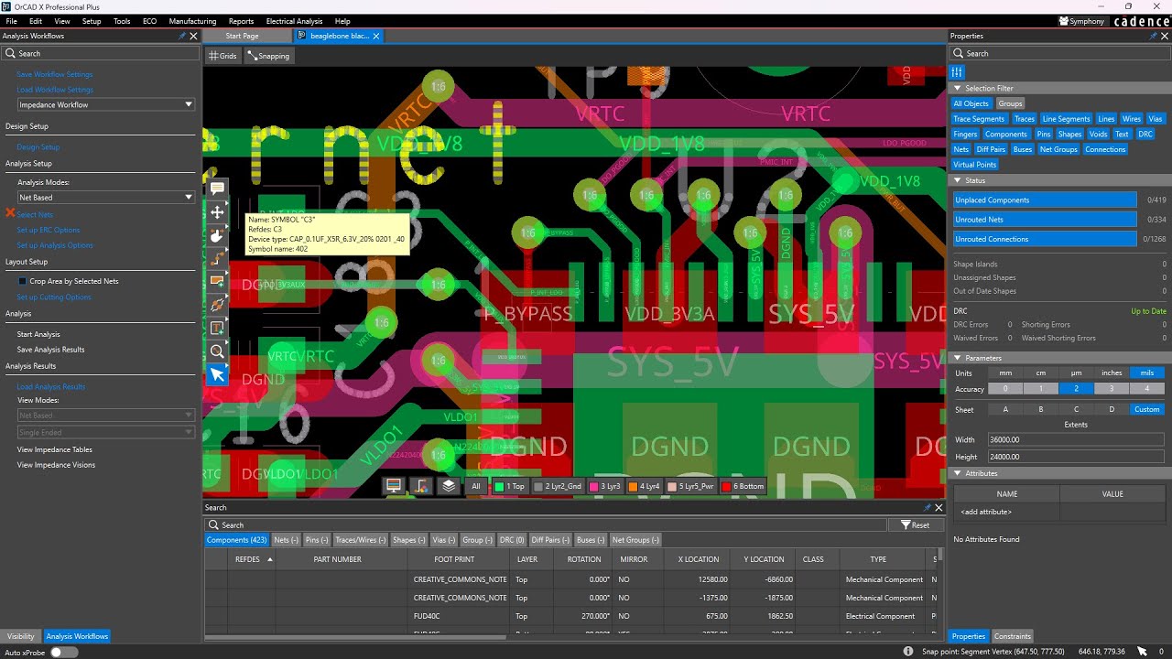Screen dimensions: 1172x659
Task: Select the Zoom magnifier tool
Action: tap(217, 351)
